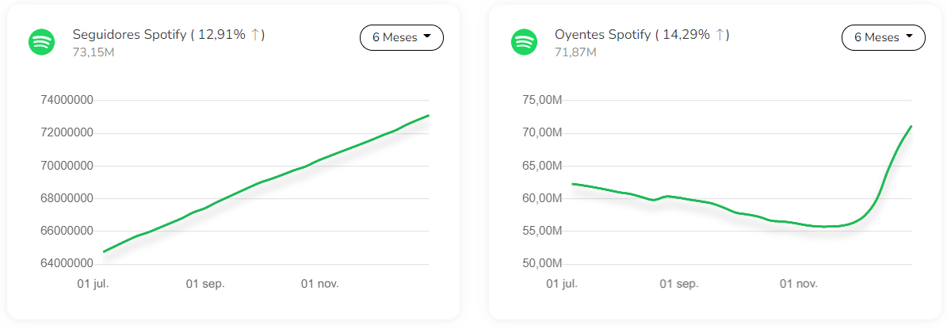
Task: Click 01 jul. label in Seguidores chart
Action: pyautogui.click(x=93, y=284)
